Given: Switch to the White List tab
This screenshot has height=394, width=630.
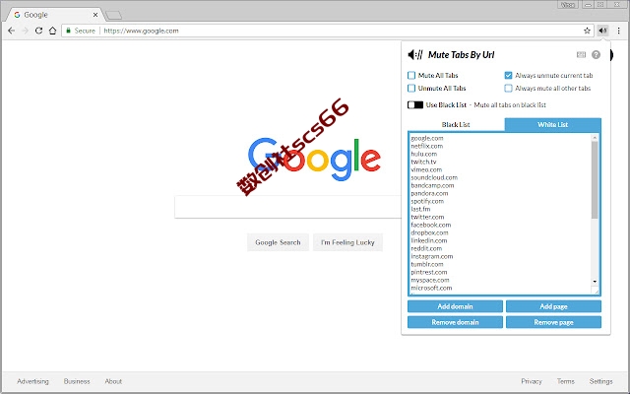Looking at the screenshot, I should pos(553,125).
